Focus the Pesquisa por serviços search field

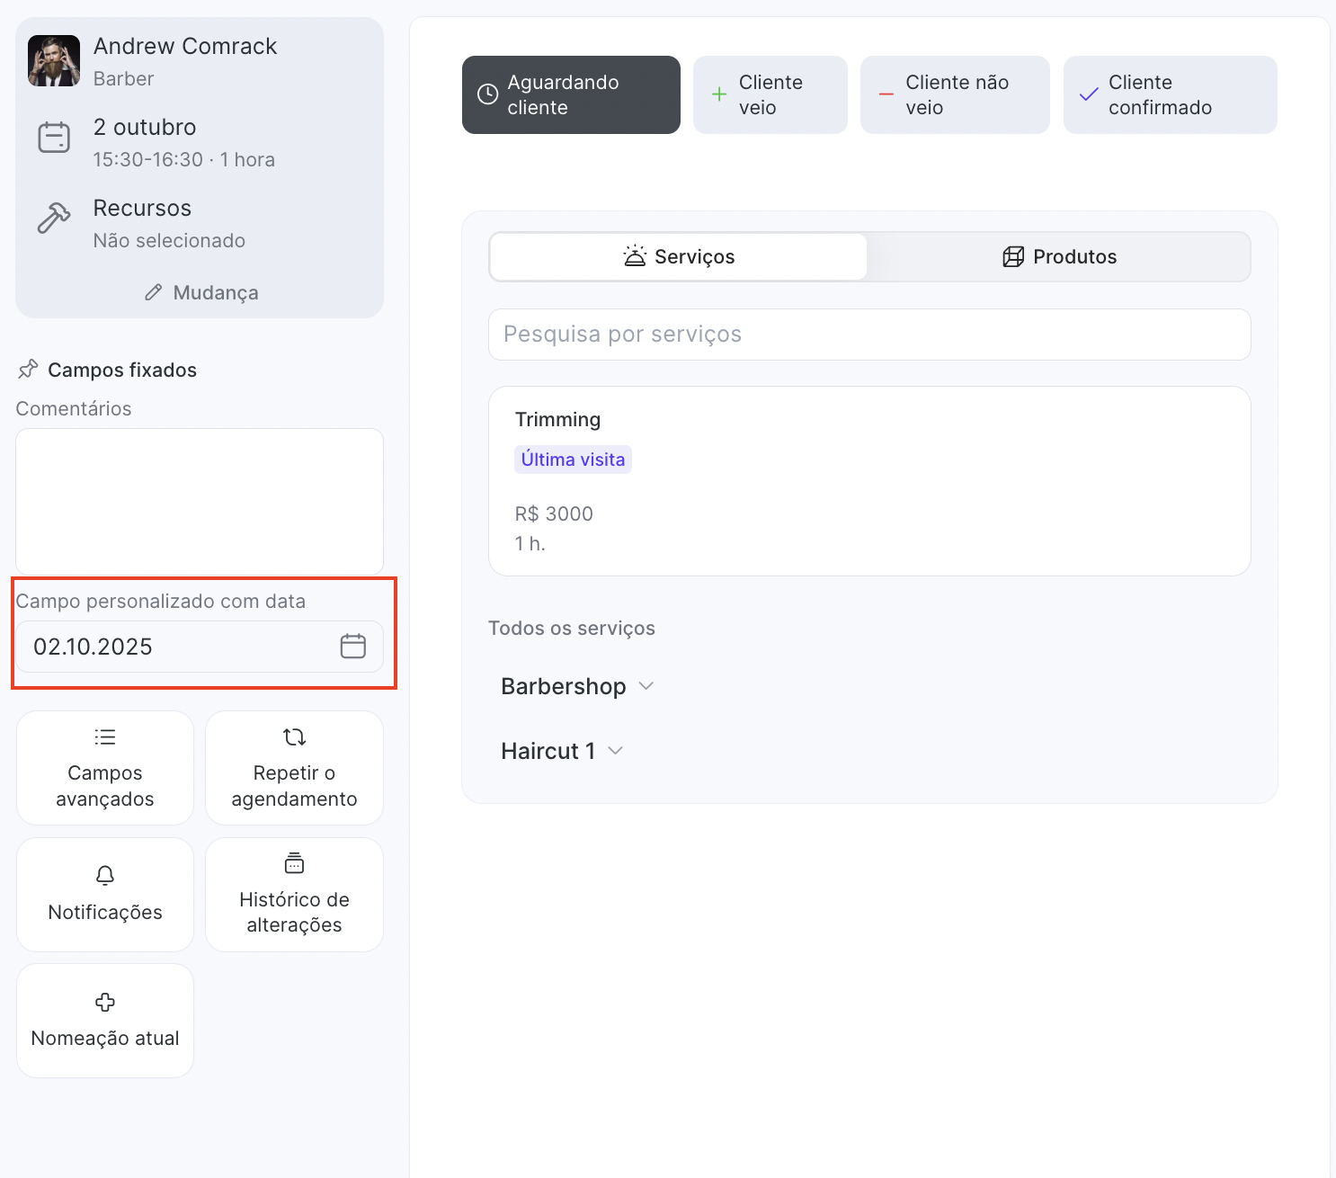(868, 335)
